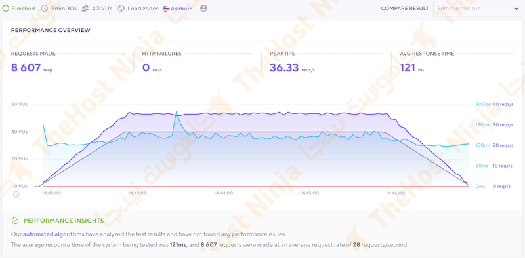Open the automated algorithms link
525x258 pixels.
(54, 234)
